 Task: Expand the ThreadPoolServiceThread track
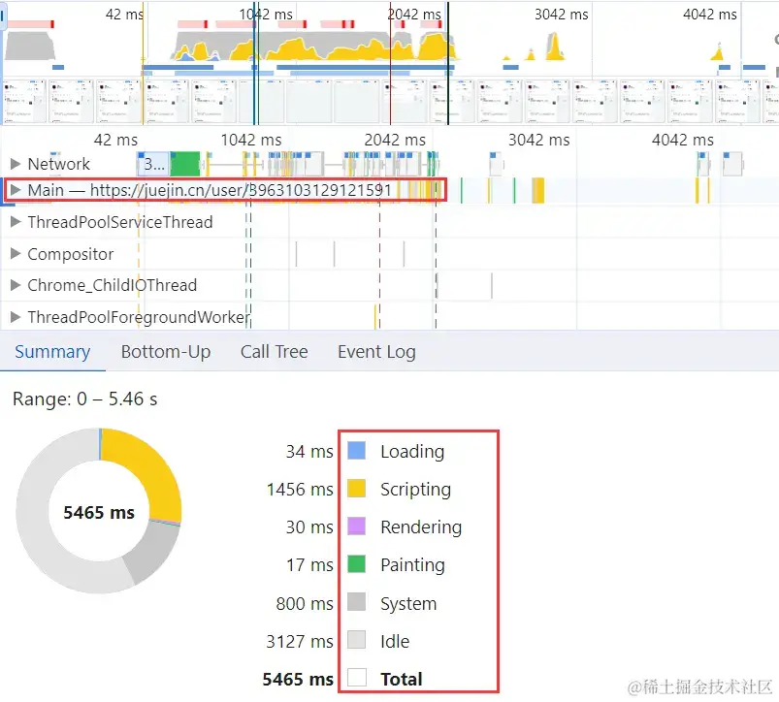pyautogui.click(x=16, y=222)
